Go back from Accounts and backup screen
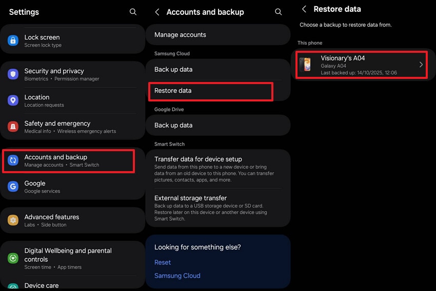436x291 pixels. pyautogui.click(x=157, y=12)
